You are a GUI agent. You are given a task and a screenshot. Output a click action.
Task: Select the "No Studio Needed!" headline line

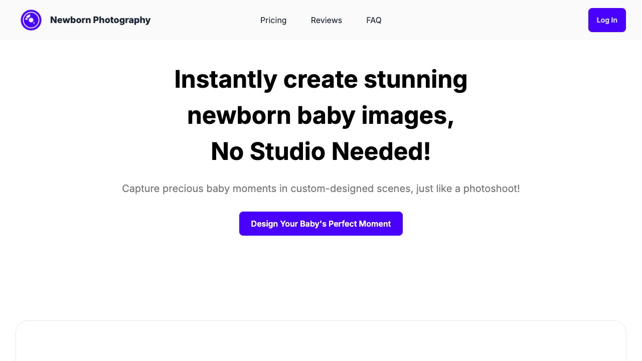coord(321,151)
